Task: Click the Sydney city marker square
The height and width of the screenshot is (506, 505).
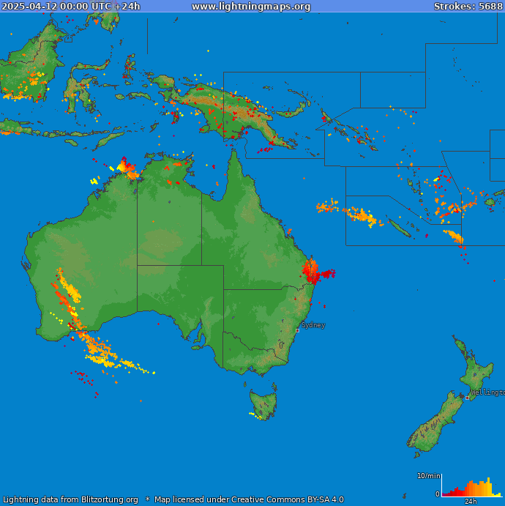Action: point(298,330)
